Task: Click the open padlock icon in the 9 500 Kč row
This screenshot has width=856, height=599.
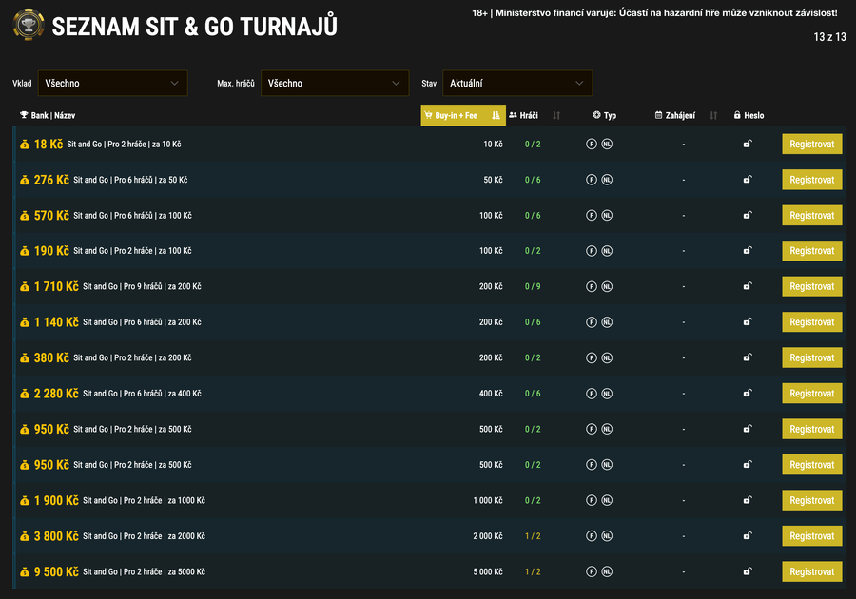Action: pyautogui.click(x=748, y=571)
